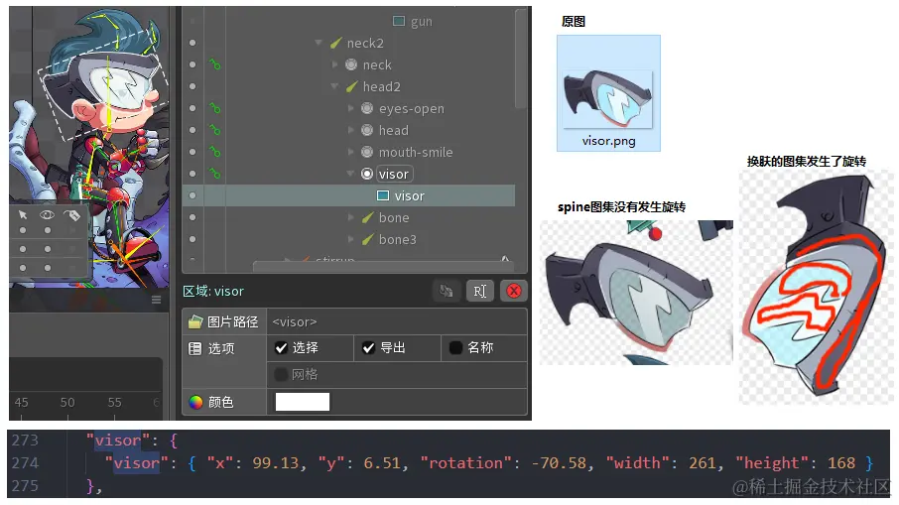The width and height of the screenshot is (899, 505).
Task: Toggle visibility dot for the neck row
Action: [x=193, y=64]
